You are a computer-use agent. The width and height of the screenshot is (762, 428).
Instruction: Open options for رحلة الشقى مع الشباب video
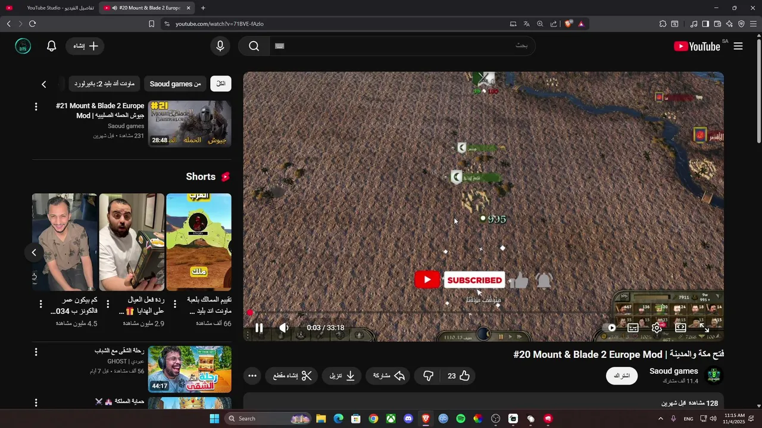[x=36, y=352]
